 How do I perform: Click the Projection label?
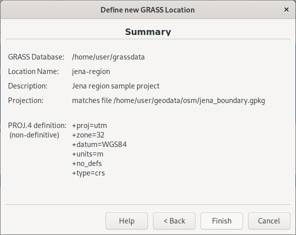pyautogui.click(x=25, y=100)
